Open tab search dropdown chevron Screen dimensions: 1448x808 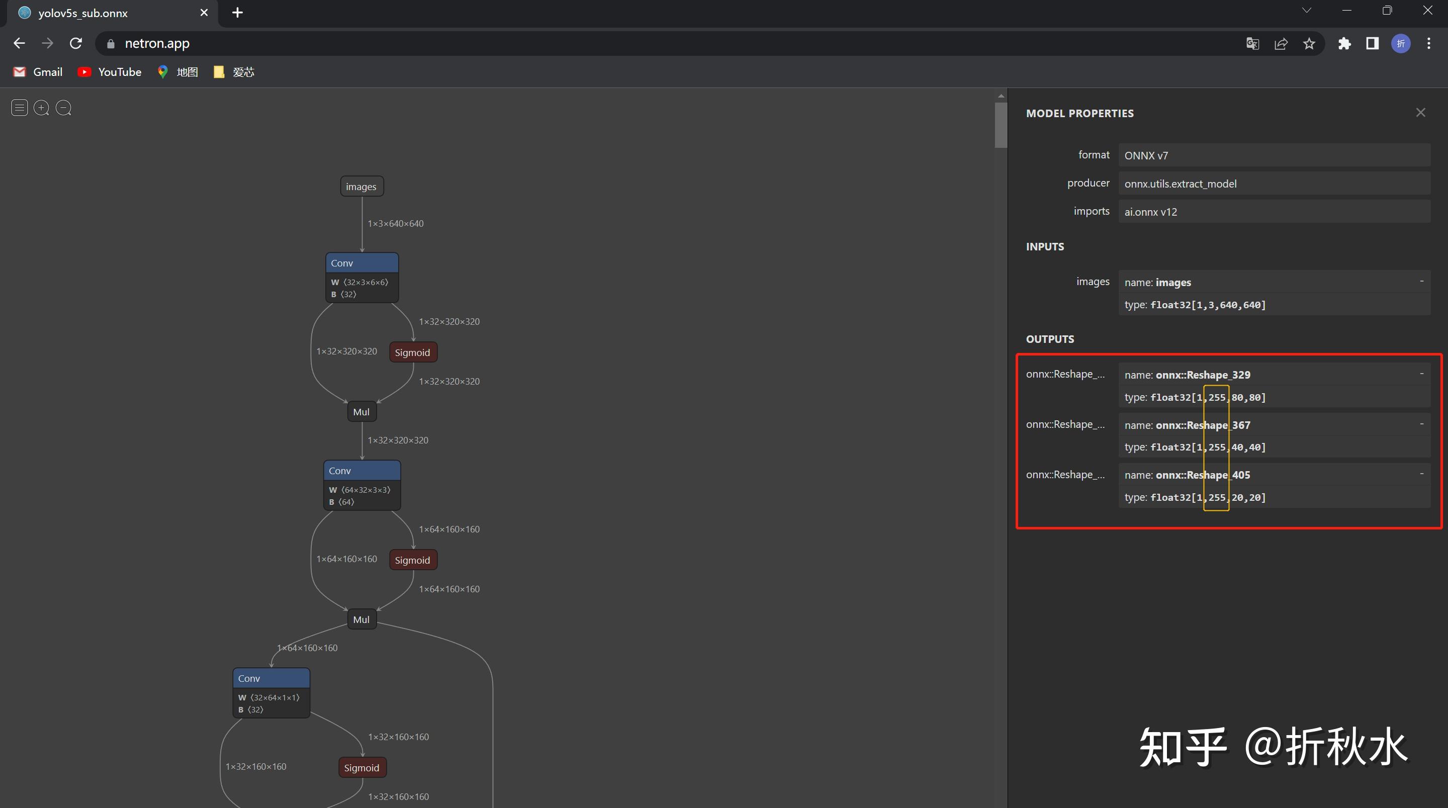(1306, 11)
